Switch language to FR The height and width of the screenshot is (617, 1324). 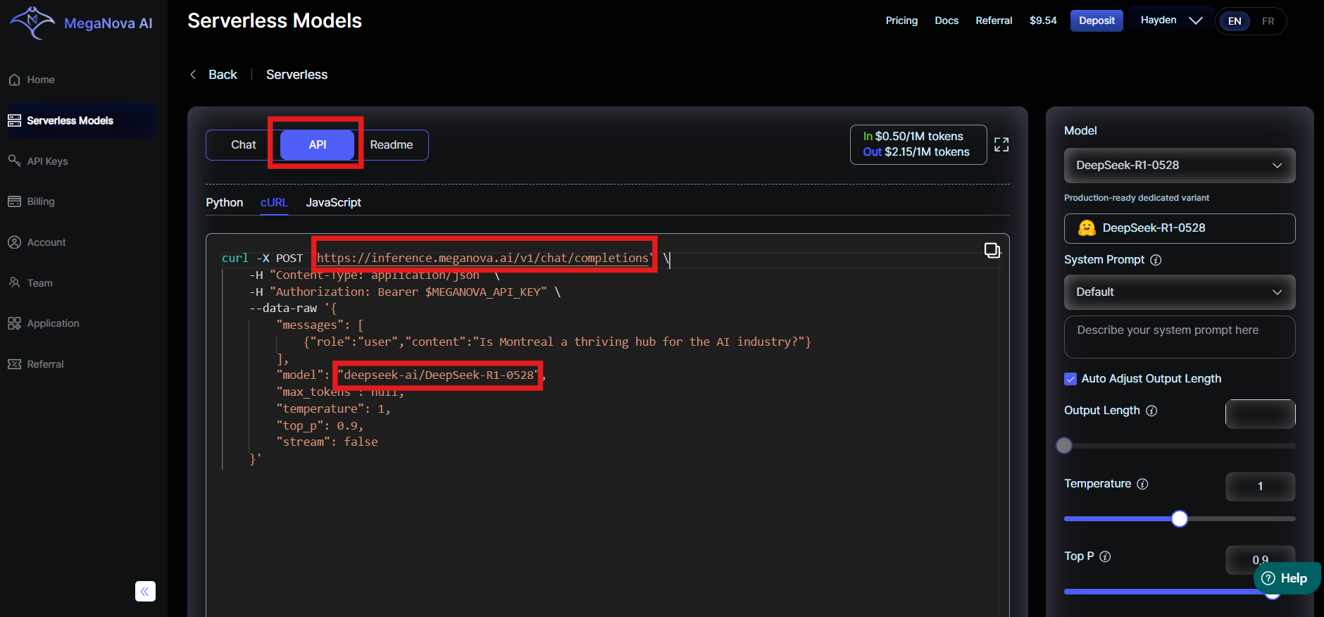point(1268,21)
